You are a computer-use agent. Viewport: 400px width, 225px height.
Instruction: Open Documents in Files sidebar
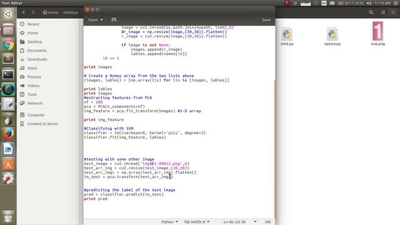37,51
